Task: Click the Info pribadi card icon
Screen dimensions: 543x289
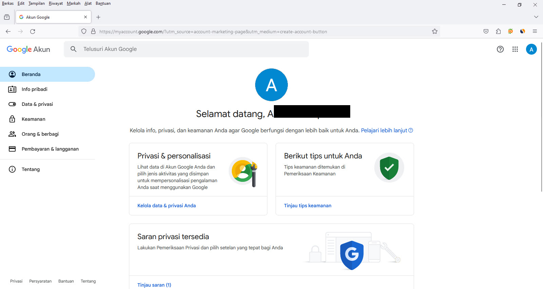Action: pos(12,89)
